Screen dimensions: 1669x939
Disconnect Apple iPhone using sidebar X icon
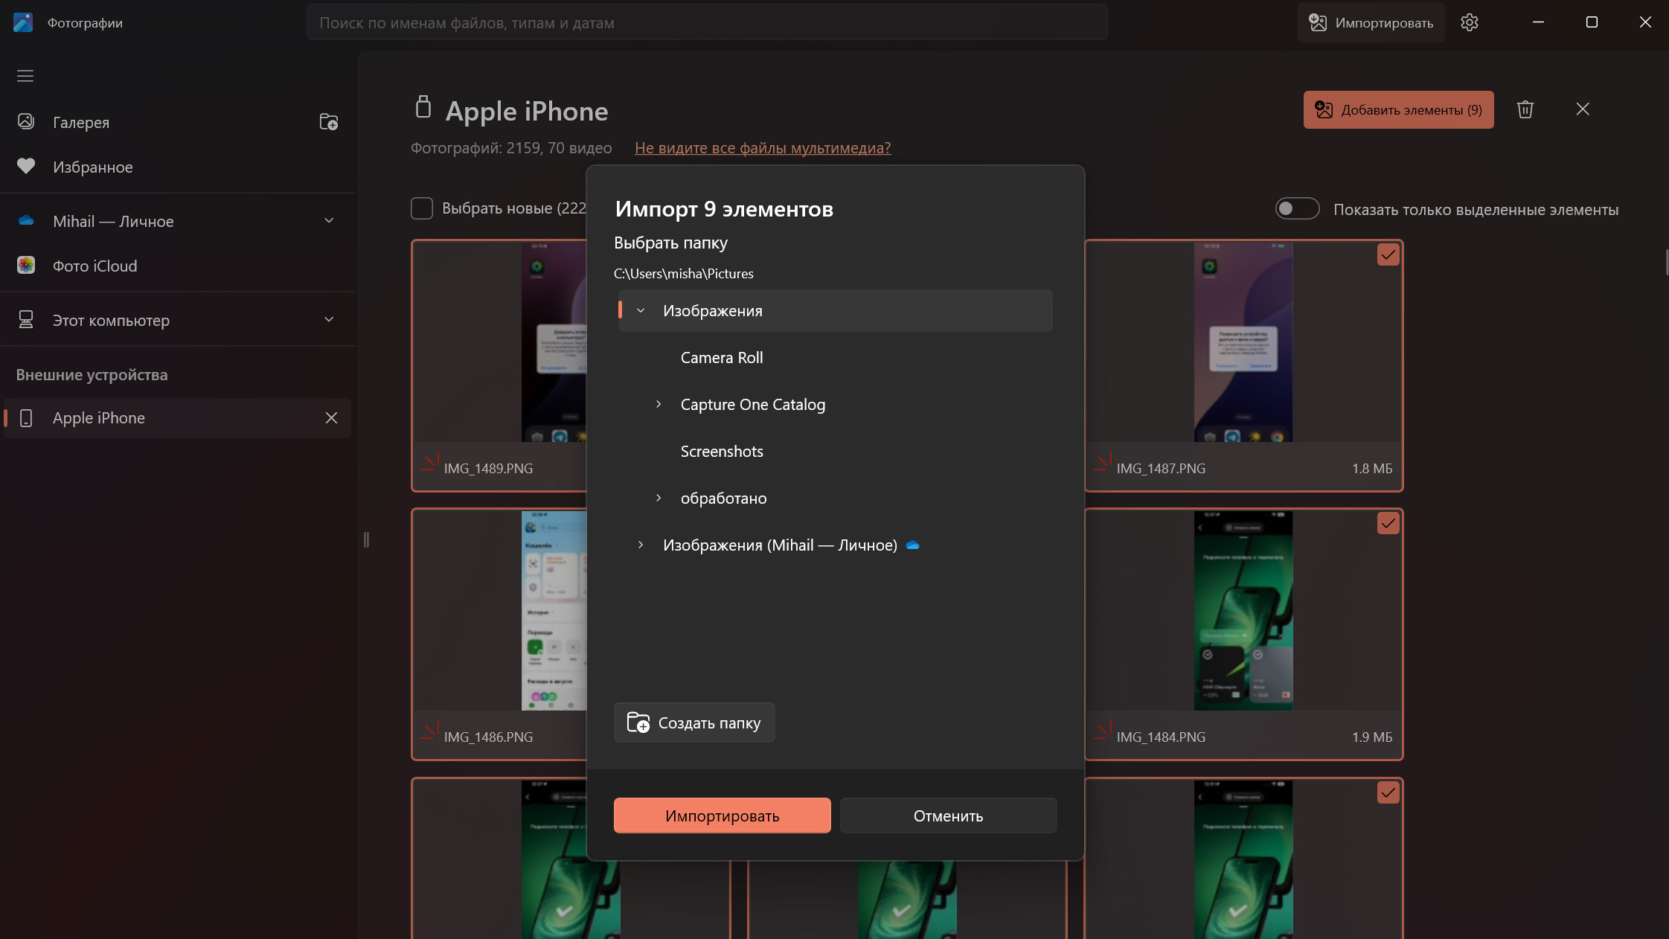(331, 418)
